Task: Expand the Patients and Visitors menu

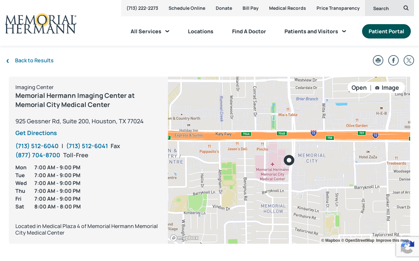Action: pyautogui.click(x=315, y=31)
